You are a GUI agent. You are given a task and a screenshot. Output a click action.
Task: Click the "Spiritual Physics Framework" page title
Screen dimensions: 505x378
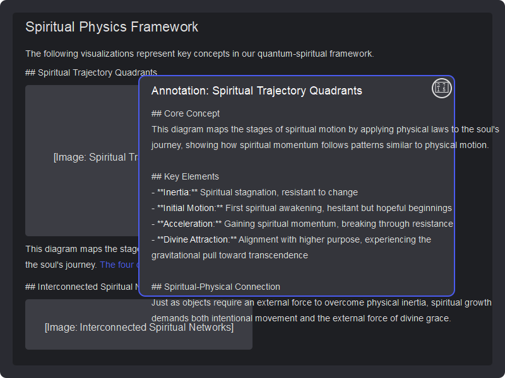click(112, 27)
